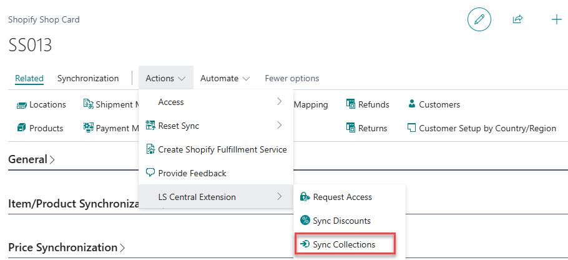Open the Products link

tap(46, 128)
